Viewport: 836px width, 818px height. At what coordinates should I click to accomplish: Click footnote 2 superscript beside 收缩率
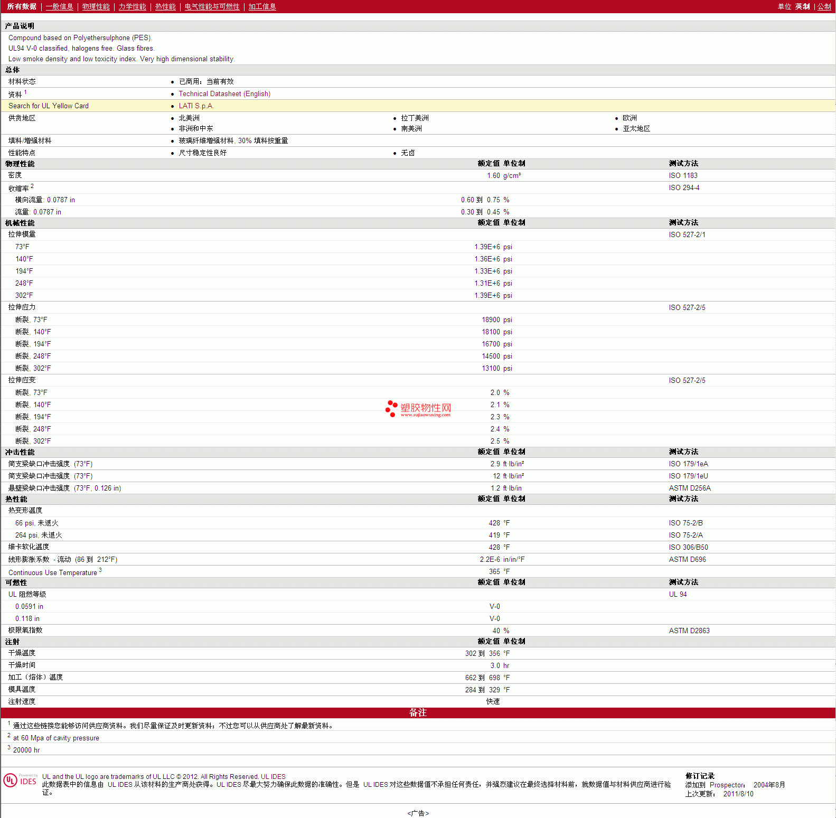[32, 186]
